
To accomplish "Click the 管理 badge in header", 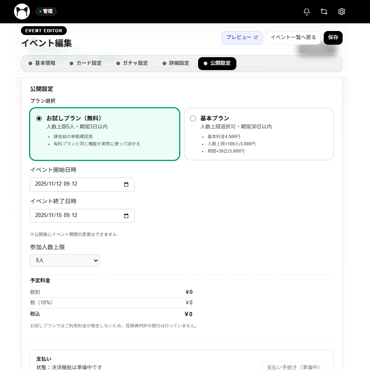I will tap(46, 11).
